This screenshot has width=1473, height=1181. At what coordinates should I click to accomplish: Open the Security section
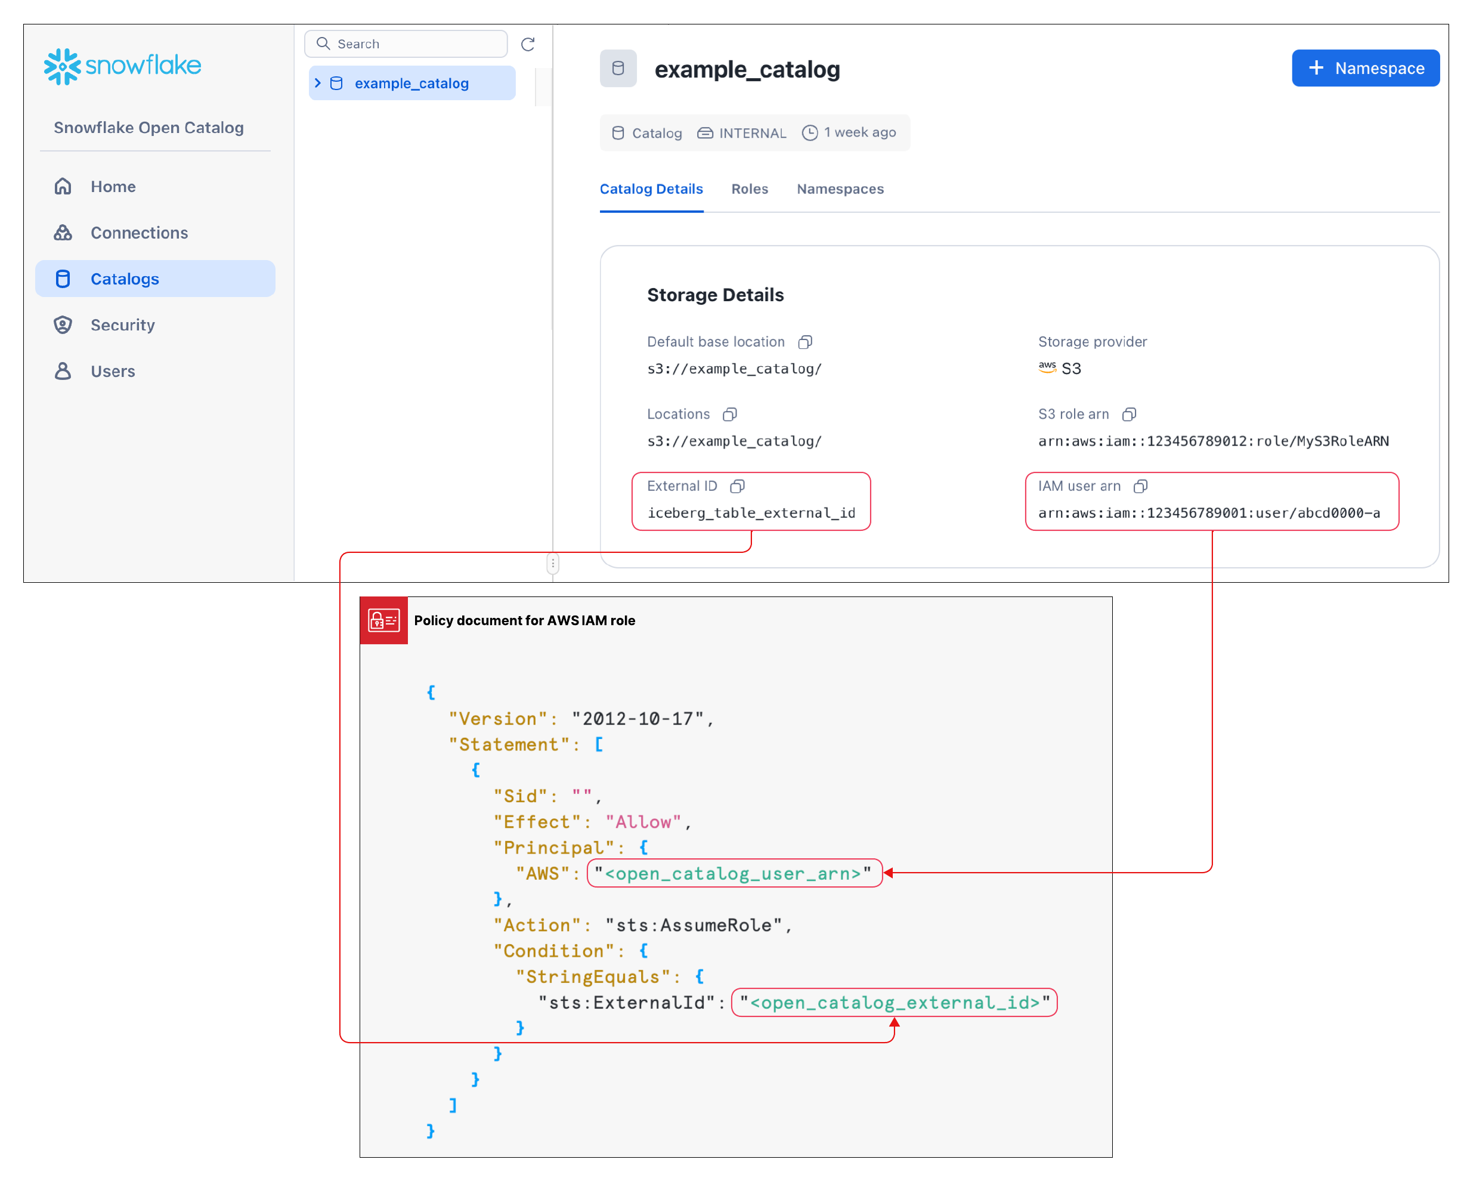tap(122, 325)
